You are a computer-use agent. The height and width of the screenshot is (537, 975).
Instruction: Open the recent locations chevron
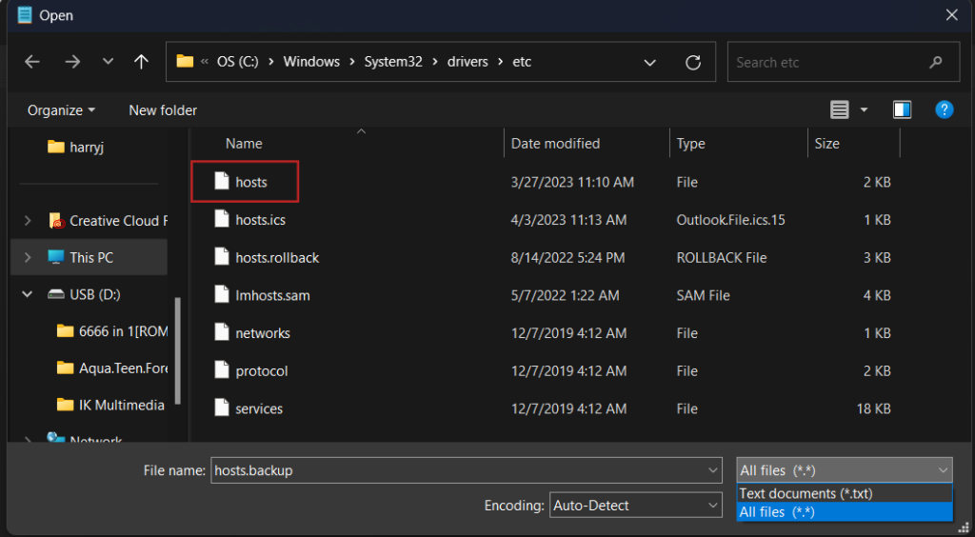108,62
